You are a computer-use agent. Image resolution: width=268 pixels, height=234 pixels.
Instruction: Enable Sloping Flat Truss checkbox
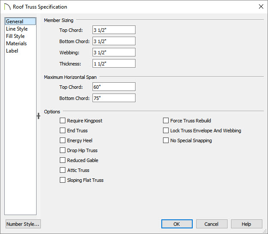(x=62, y=180)
